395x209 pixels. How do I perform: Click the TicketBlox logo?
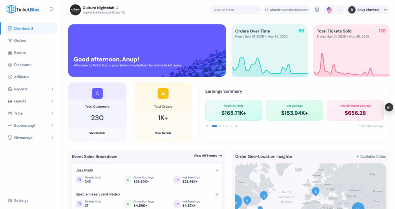click(x=23, y=9)
